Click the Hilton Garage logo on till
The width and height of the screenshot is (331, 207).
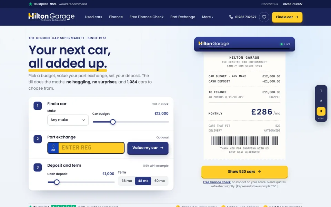[214, 44]
